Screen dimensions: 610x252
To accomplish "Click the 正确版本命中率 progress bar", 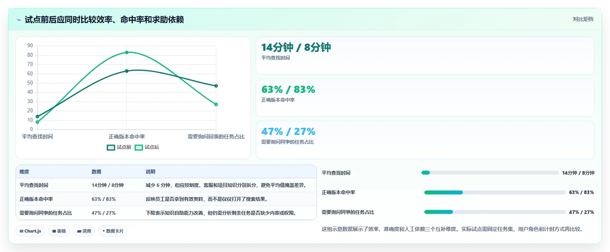I will point(495,192).
